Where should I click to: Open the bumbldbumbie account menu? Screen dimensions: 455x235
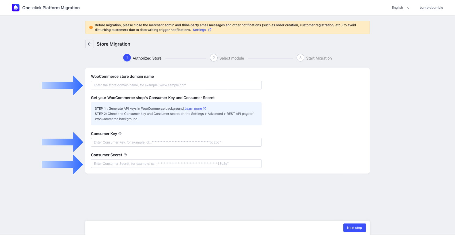point(431,8)
